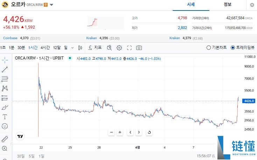
Task: Select the ruler measure tool
Action: tap(5, 139)
